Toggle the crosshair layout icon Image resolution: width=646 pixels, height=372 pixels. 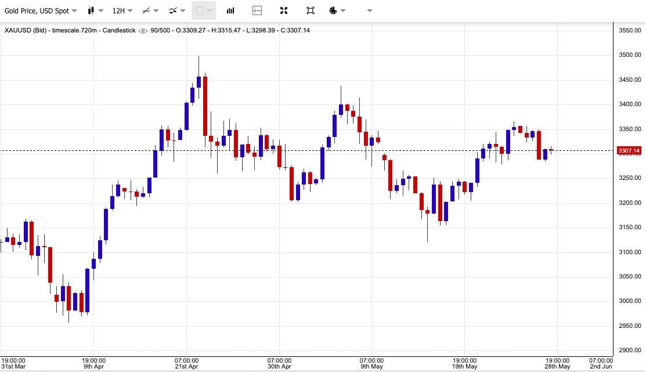257,10
